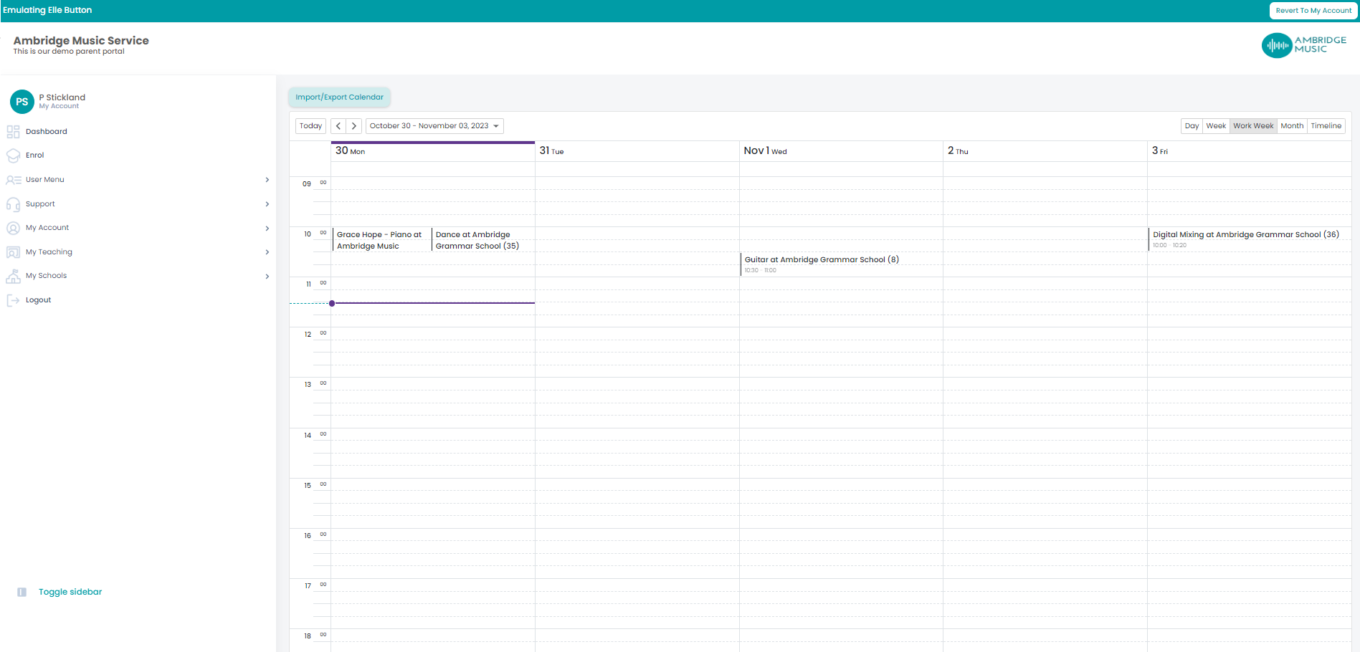Open My Teaching menu item
The height and width of the screenshot is (652, 1360).
[x=49, y=252]
